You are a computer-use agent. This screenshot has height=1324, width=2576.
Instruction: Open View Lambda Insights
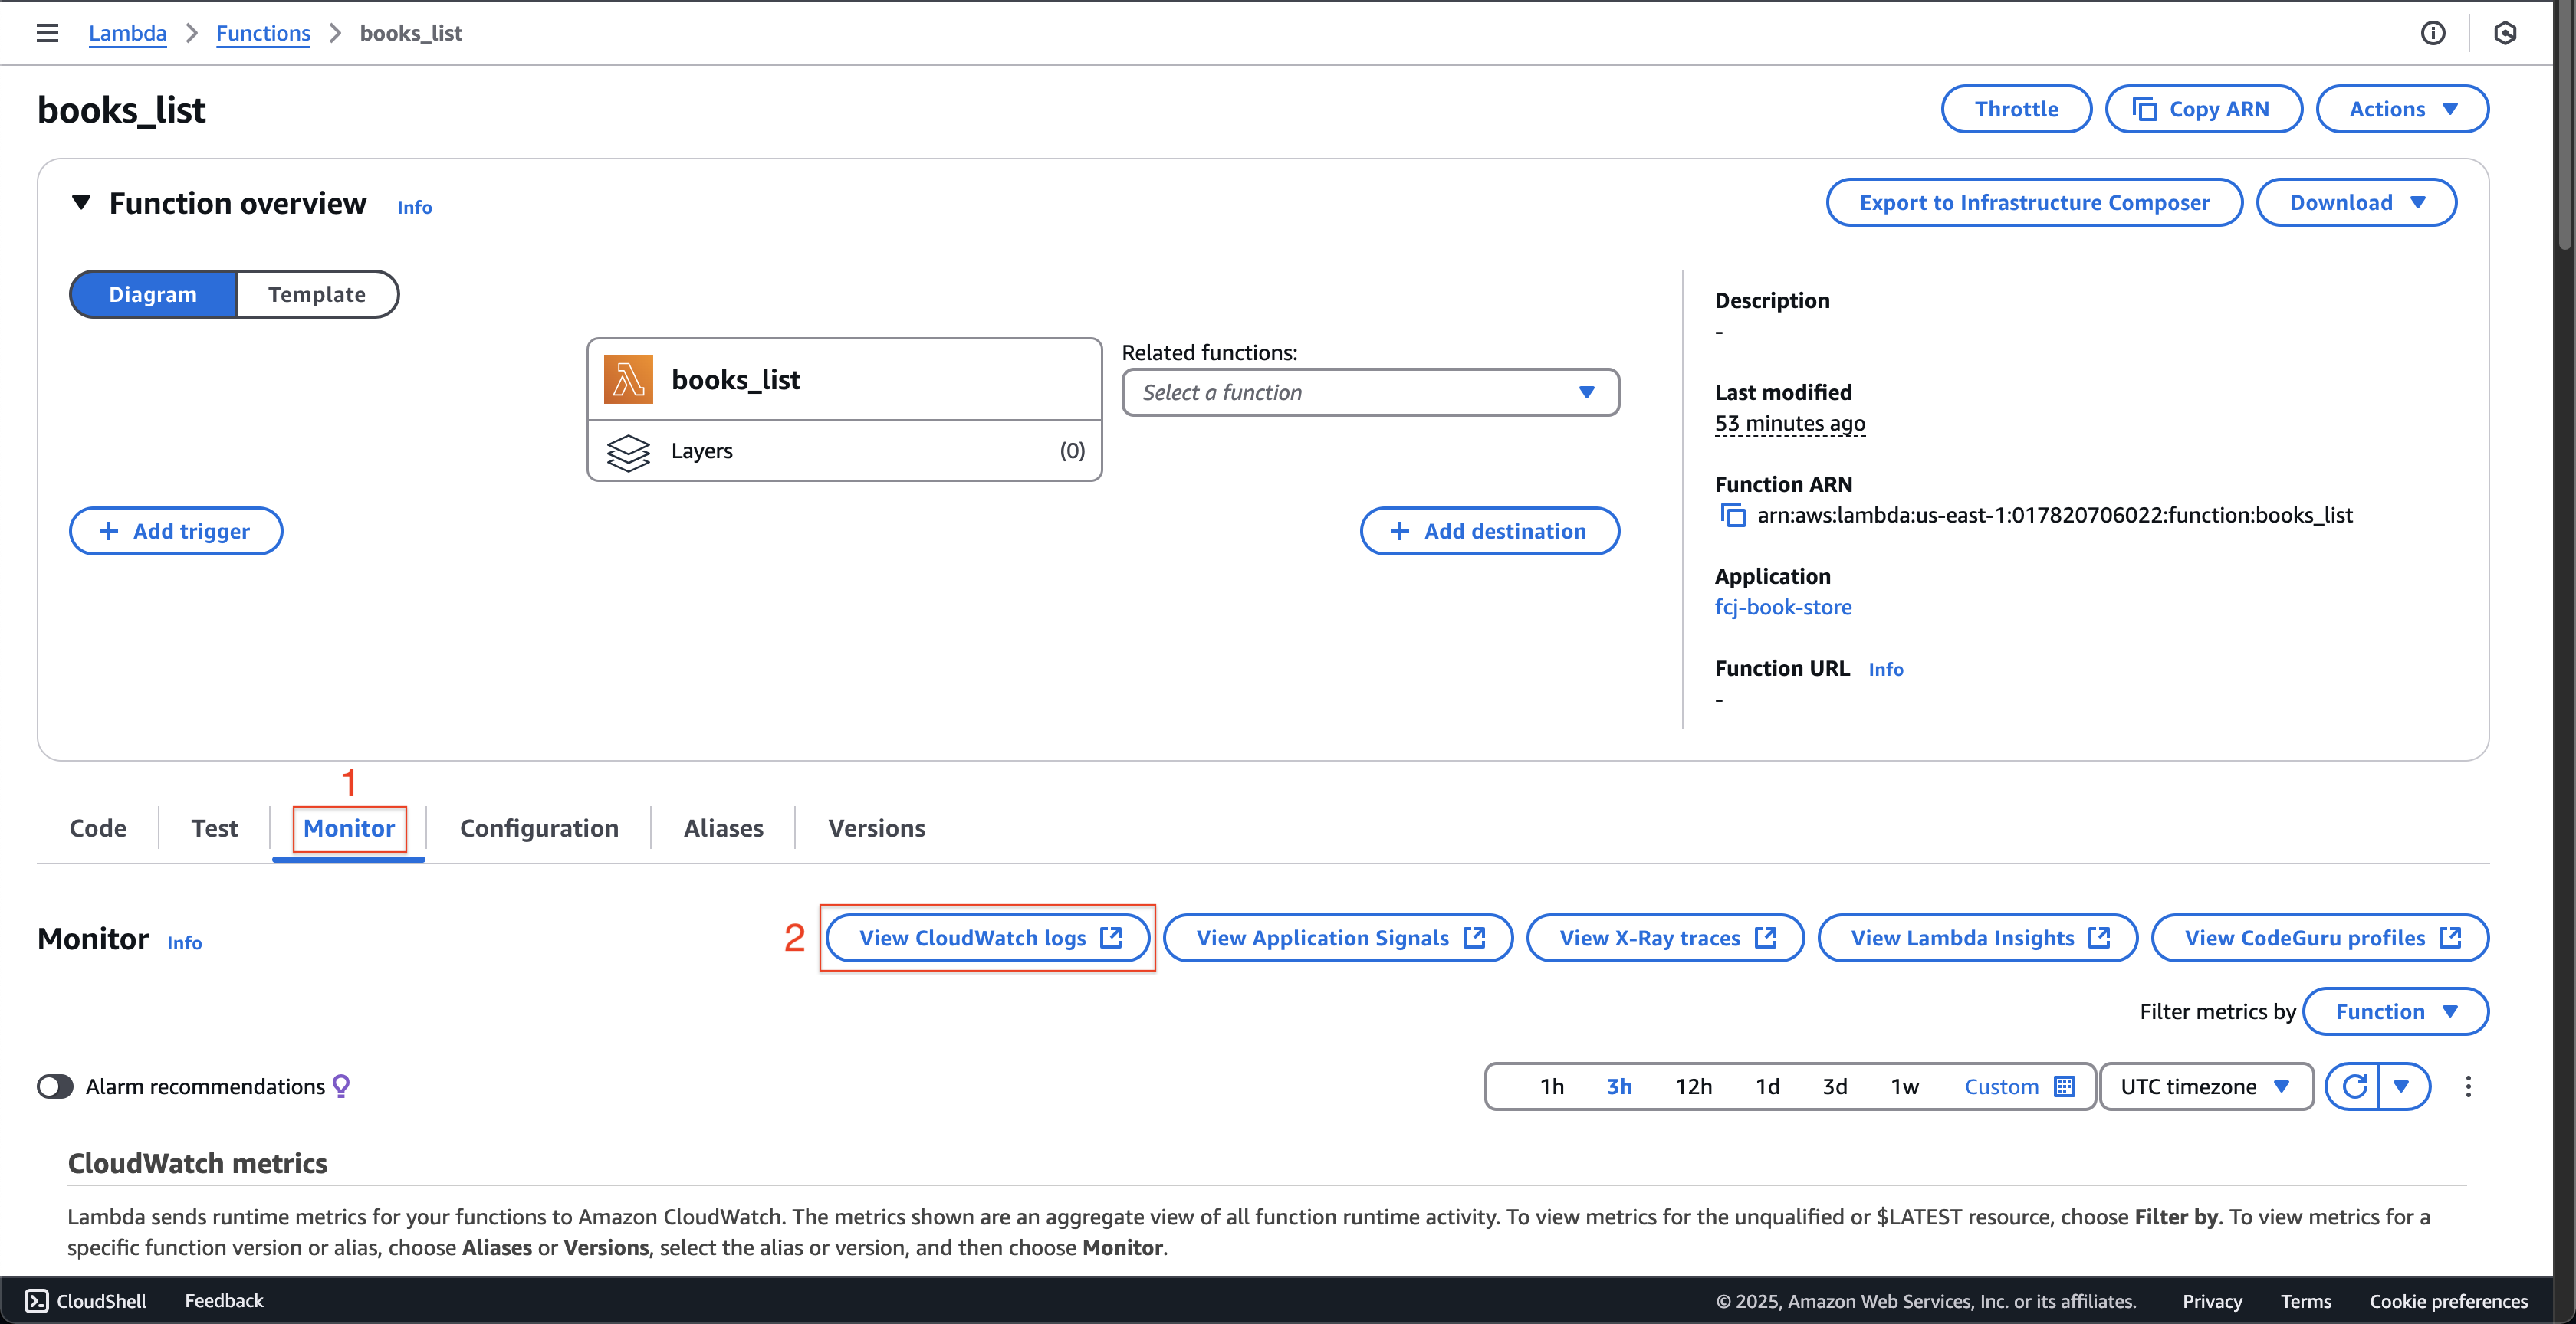1977,937
